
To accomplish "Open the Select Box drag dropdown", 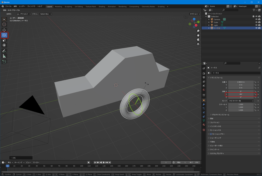I will pos(46,14).
